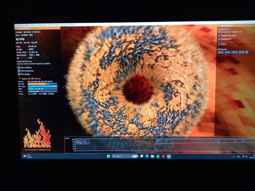The image size is (255, 191).
Task: Click the GPU 0 graph legend box
Action: (x=83, y=142)
